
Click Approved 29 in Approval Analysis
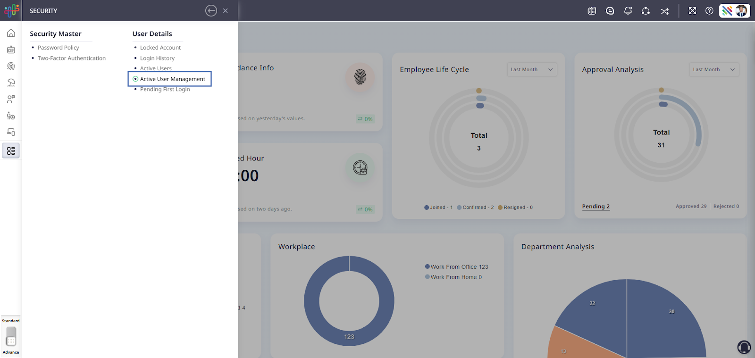pos(691,206)
